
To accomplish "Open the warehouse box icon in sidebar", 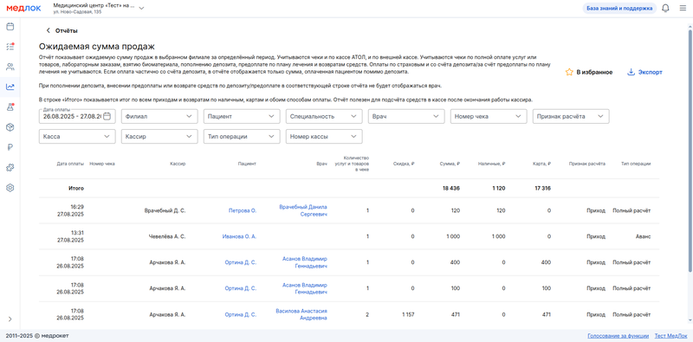I will click(10, 127).
